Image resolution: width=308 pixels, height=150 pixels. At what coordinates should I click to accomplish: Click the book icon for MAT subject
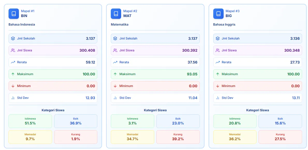click(116, 14)
